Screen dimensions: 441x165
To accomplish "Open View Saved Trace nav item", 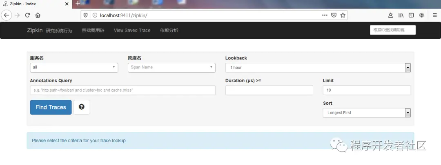I will [x=132, y=30].
